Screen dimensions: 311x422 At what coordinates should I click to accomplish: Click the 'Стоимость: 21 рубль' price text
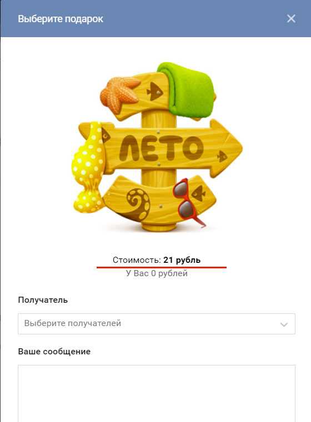pos(156,260)
